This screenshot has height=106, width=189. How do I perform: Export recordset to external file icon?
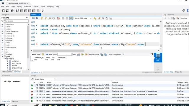(x=102, y=54)
